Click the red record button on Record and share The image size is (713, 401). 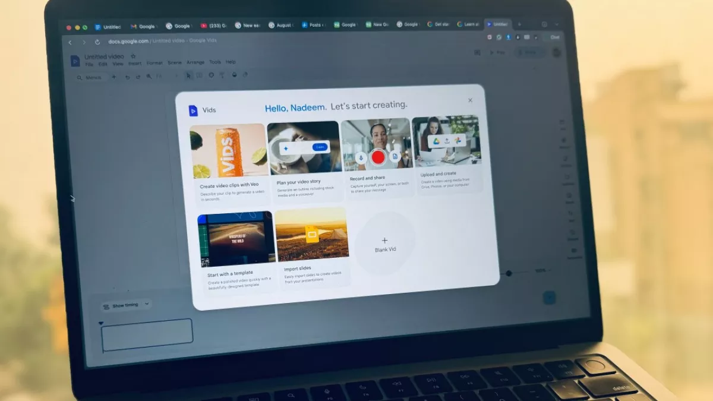click(378, 157)
